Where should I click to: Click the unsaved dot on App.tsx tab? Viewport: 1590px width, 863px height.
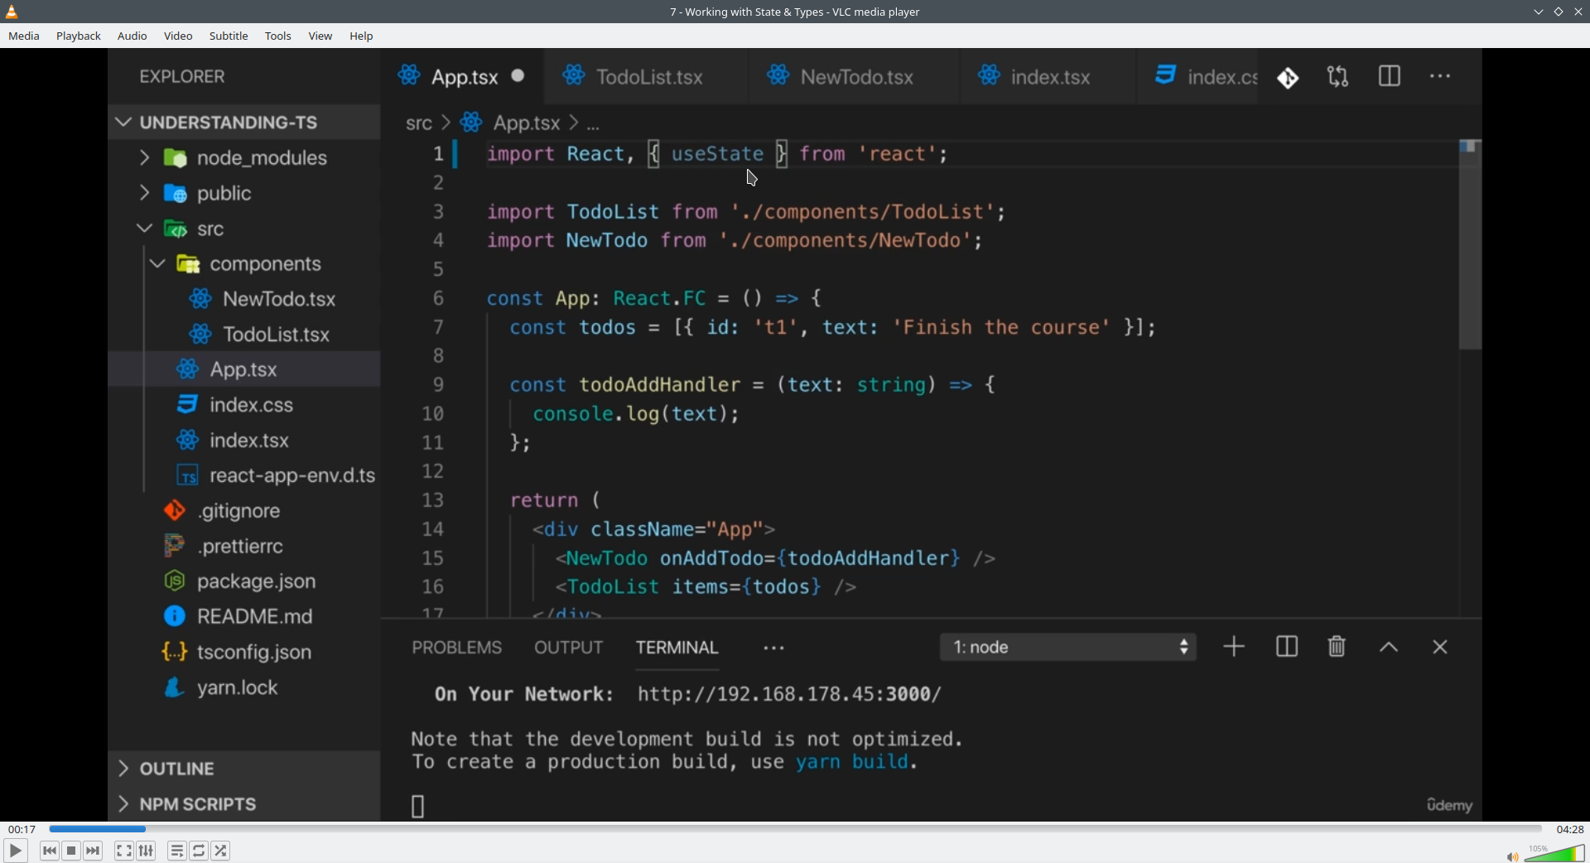point(518,76)
